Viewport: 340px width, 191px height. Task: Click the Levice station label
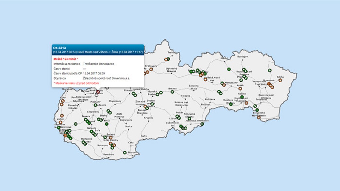coord(128,126)
